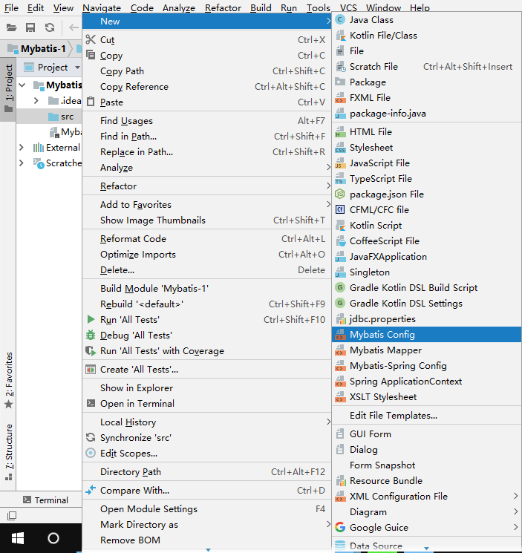Expand the .idea folder node

(36, 101)
